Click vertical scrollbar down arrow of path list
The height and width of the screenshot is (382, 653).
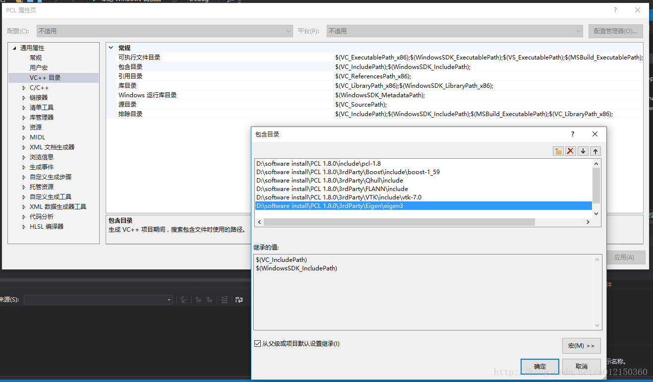tap(596, 214)
